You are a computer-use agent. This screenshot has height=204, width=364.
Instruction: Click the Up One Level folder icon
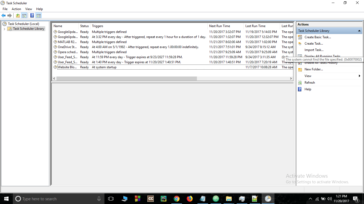[x=18, y=16]
